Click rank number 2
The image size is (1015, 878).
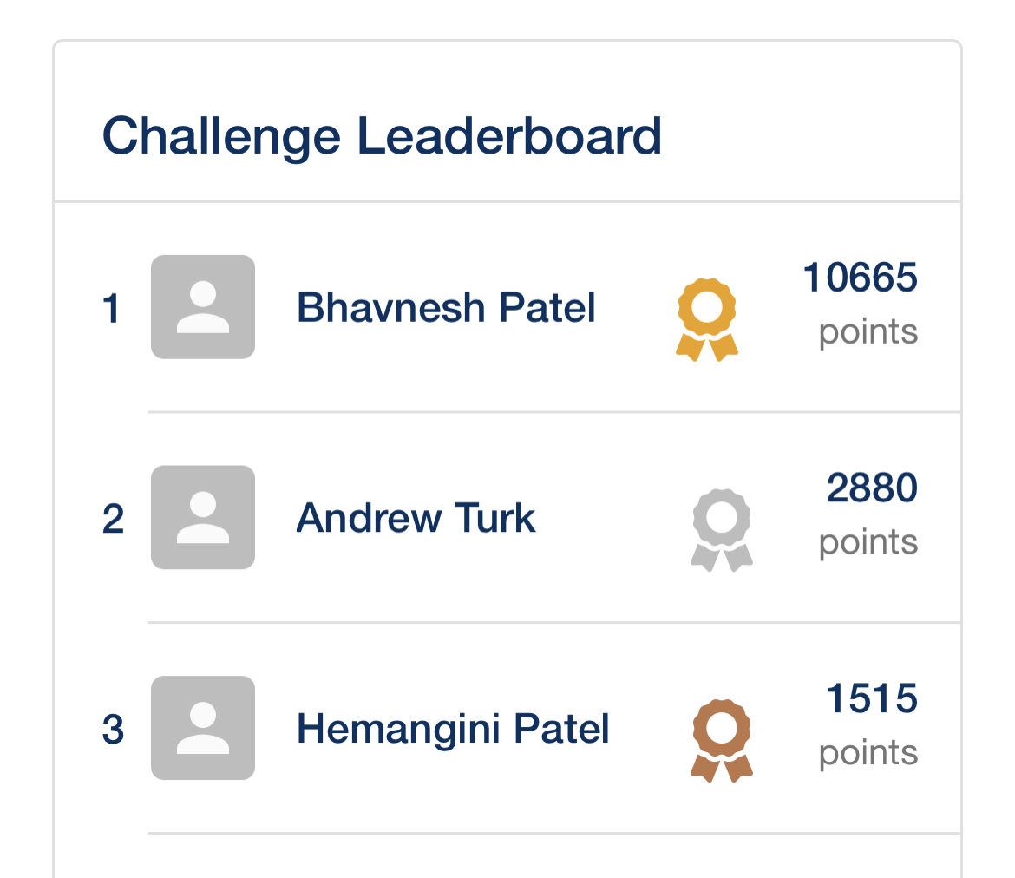click(113, 520)
